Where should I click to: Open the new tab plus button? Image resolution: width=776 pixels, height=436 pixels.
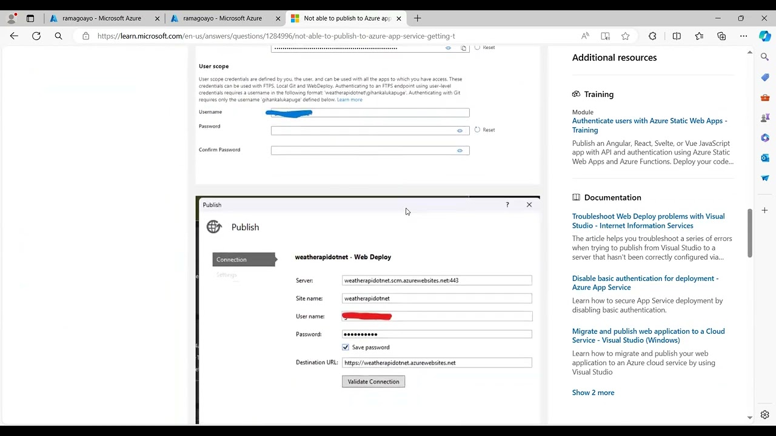point(417,18)
